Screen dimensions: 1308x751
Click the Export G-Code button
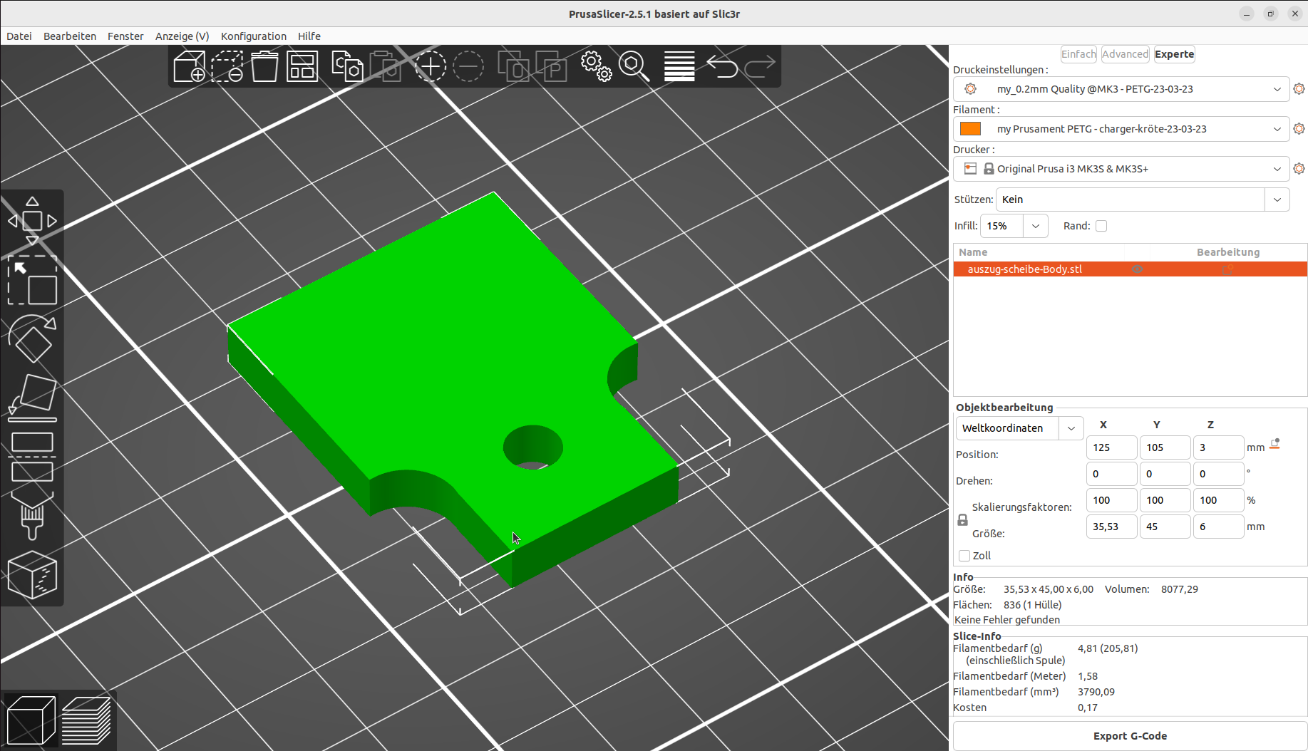click(x=1130, y=736)
